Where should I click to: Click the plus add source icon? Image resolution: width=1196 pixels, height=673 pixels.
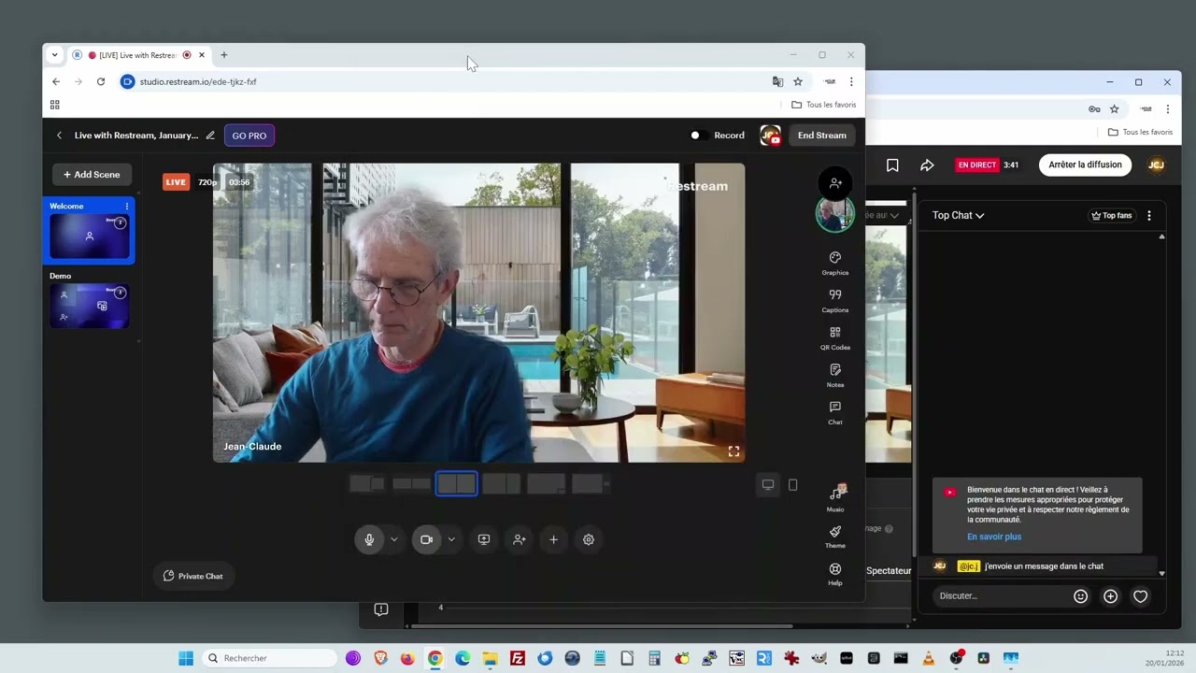tap(553, 539)
